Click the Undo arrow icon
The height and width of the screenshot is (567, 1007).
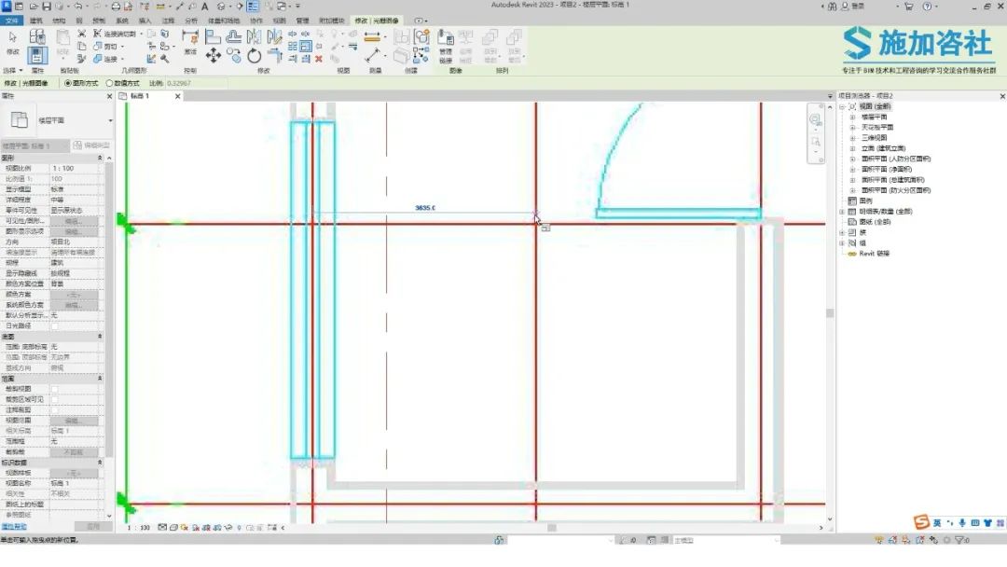click(78, 7)
